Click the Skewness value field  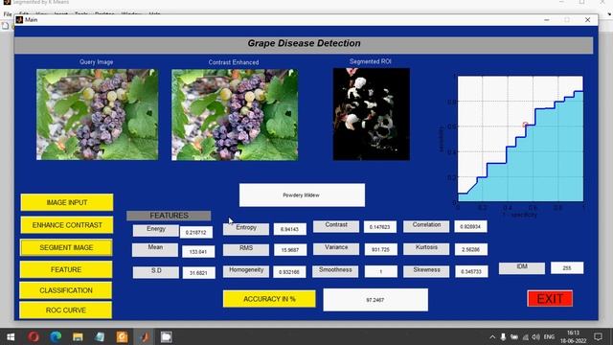tap(471, 271)
